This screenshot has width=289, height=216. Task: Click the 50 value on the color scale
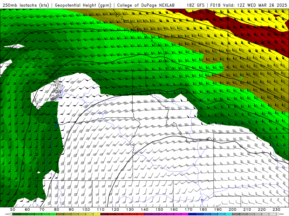pos(13,210)
